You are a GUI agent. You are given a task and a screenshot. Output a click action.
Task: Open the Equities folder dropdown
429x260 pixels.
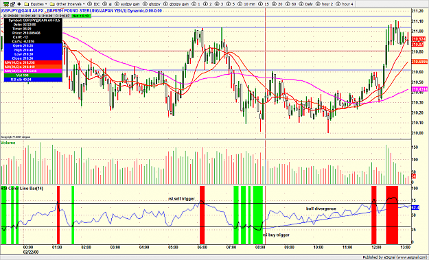tap(36, 4)
